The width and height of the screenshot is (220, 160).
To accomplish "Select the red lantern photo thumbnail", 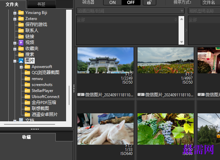I will tap(209, 60).
